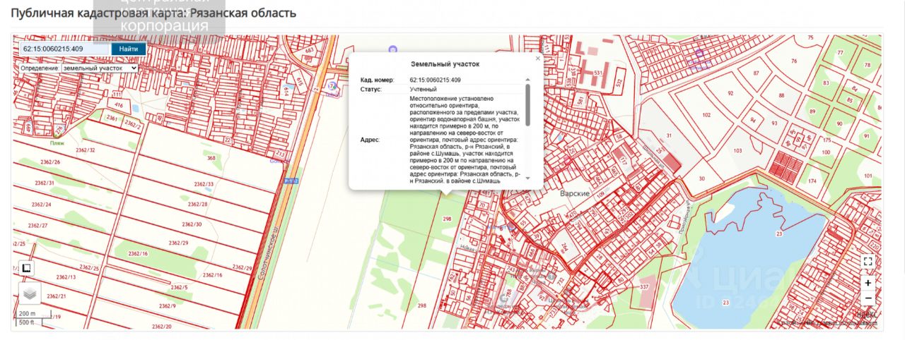Click the Yandex terms of use link
The image size is (905, 340).
[x=851, y=324]
